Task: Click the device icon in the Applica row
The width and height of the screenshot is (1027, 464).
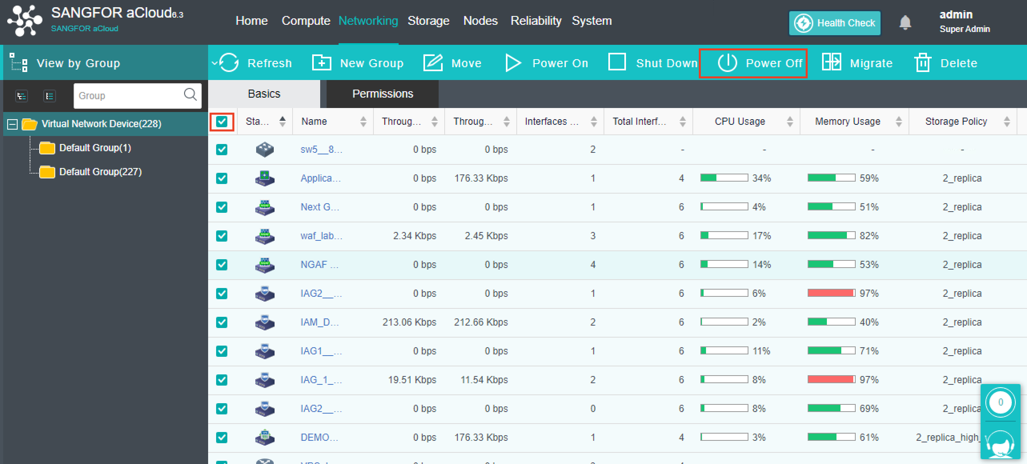Action: pos(265,178)
